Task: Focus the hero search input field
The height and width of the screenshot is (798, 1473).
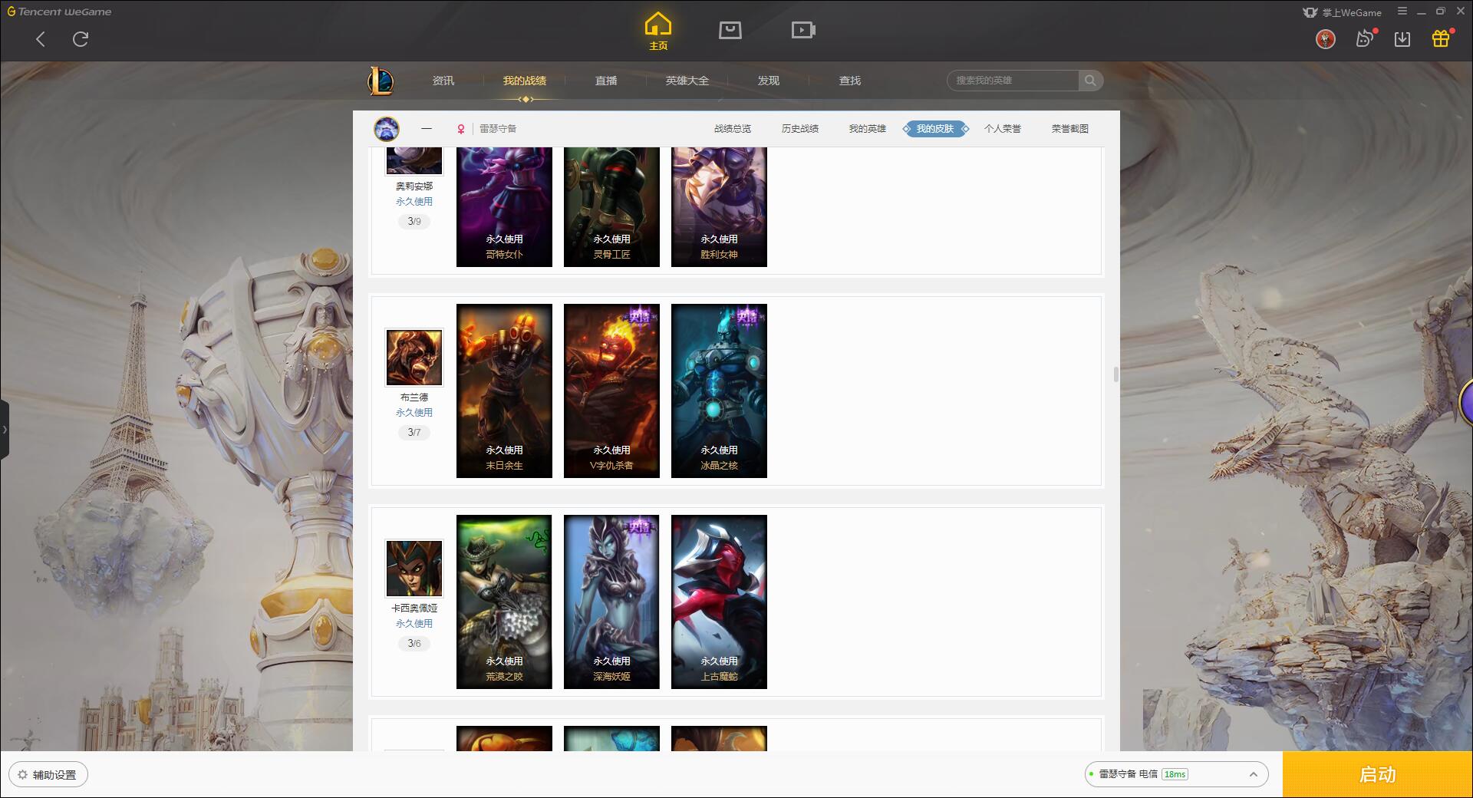Action: [x=1013, y=81]
